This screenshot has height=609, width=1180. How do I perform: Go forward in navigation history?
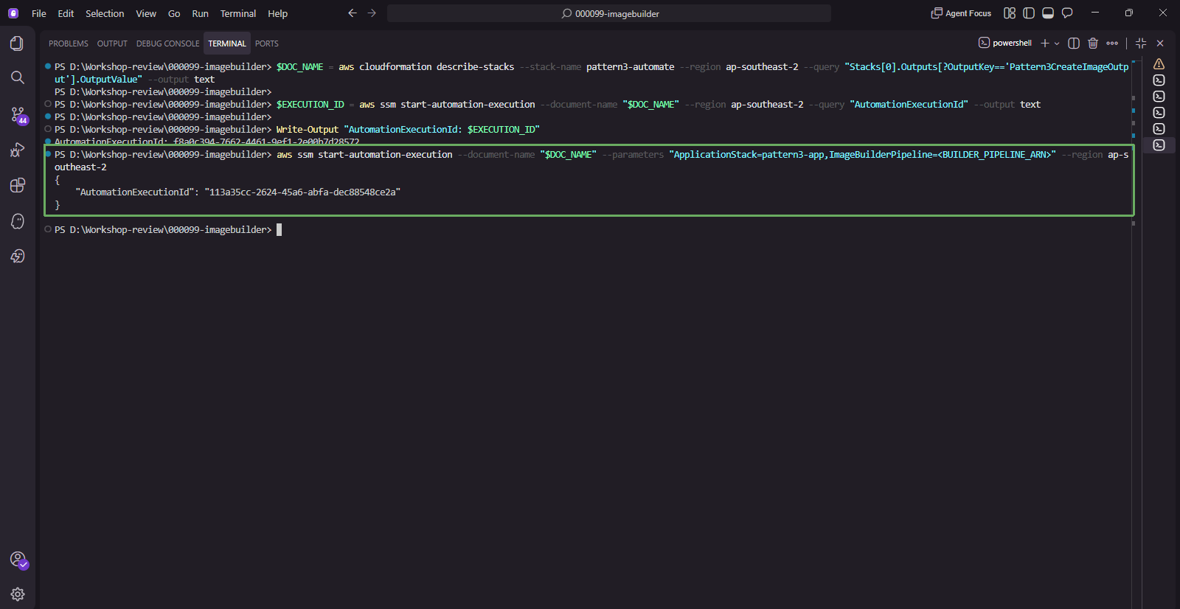[372, 13]
